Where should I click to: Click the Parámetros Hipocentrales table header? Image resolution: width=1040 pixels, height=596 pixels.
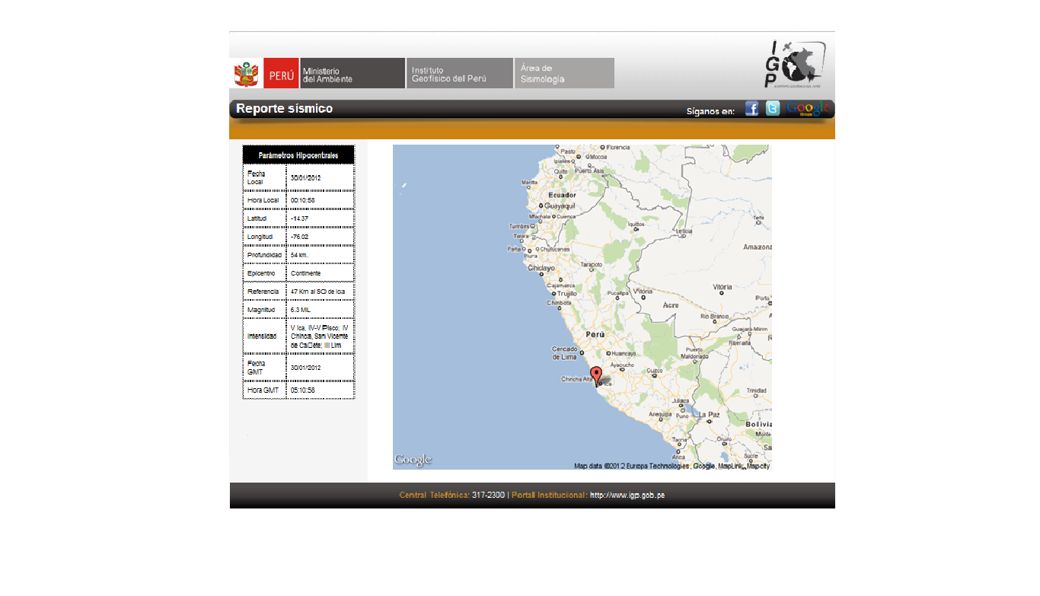coord(298,155)
